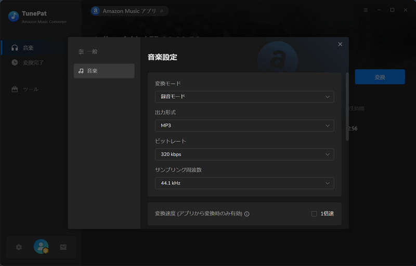Click the サンプリング周波数 label
The width and height of the screenshot is (416, 266).
178,170
